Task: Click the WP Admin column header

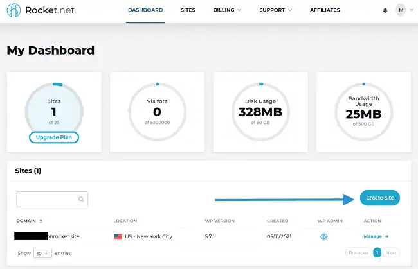Action: click(330, 221)
